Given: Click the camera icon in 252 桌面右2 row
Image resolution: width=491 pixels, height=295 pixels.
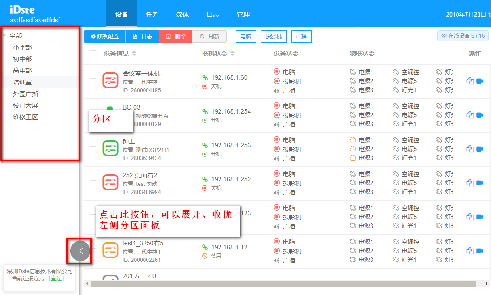Looking at the screenshot, I should click(480, 183).
